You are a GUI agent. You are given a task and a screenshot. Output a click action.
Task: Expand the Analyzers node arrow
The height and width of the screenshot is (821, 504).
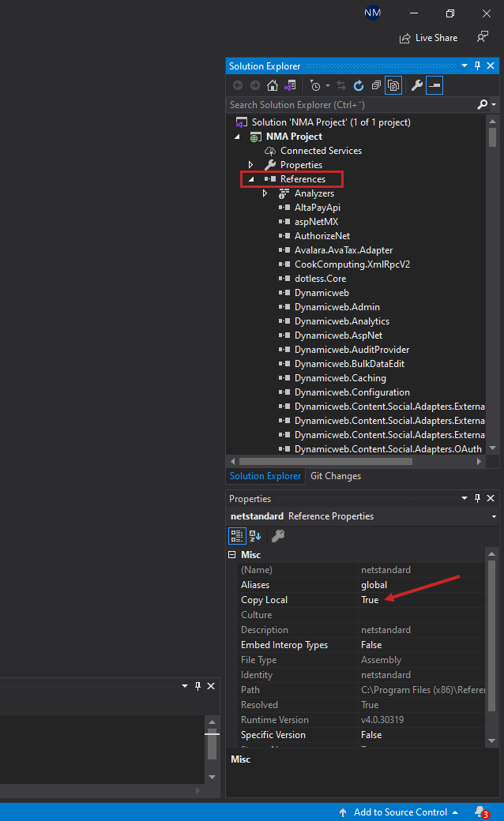tap(265, 193)
